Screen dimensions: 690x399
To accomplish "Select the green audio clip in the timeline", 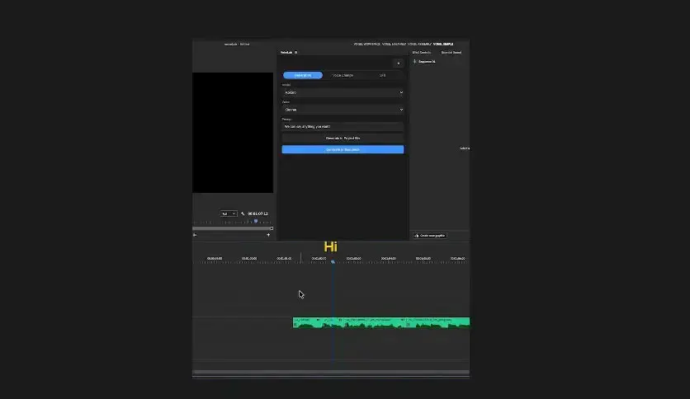I will coord(381,322).
